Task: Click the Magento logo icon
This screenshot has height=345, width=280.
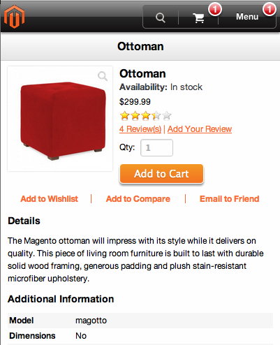Action: [14, 17]
